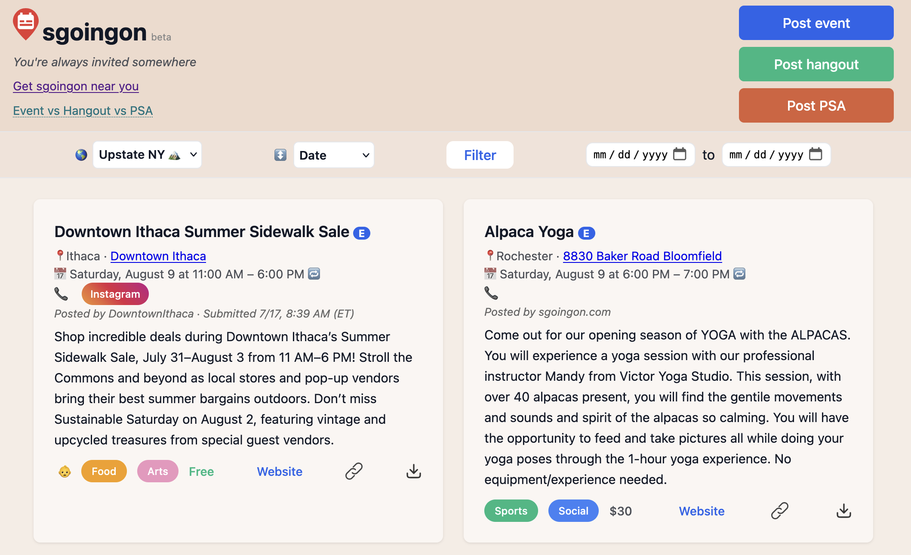Image resolution: width=911 pixels, height=555 pixels.
Task: Click the start date mm/dd/yyyy field
Action: 640,154
